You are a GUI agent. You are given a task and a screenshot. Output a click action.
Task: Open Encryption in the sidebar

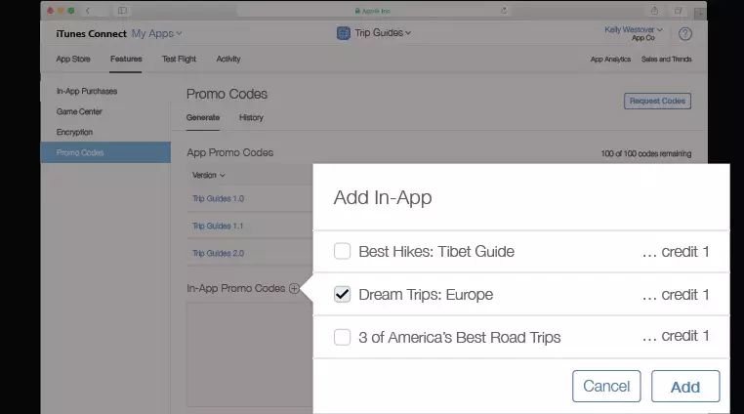[74, 132]
